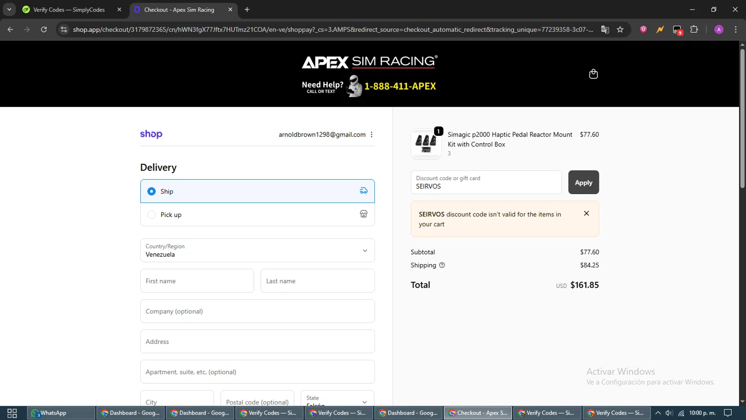Click the Company (optional) field
The width and height of the screenshot is (746, 420).
pos(257,311)
